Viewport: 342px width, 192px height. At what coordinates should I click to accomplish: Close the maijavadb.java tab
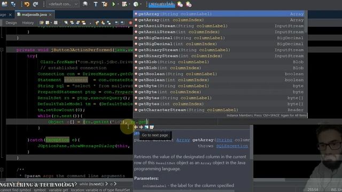(50, 14)
